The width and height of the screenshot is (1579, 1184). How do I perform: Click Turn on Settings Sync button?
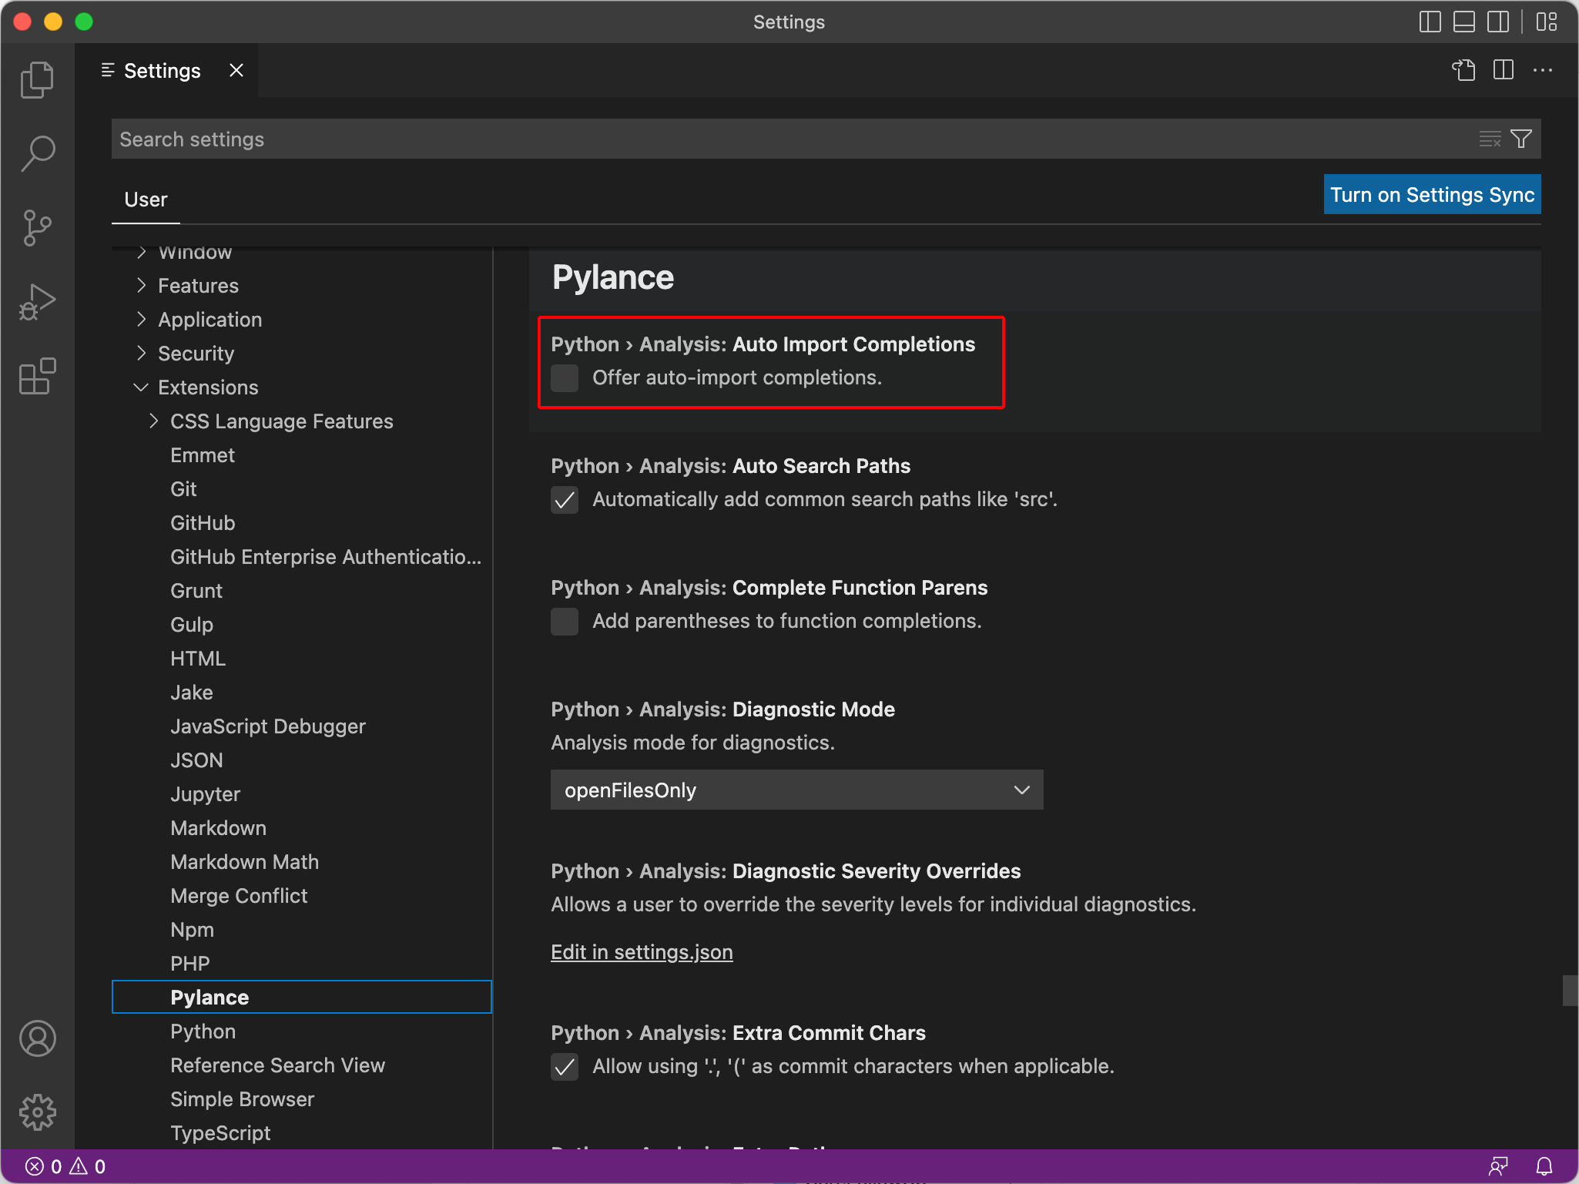tap(1431, 195)
